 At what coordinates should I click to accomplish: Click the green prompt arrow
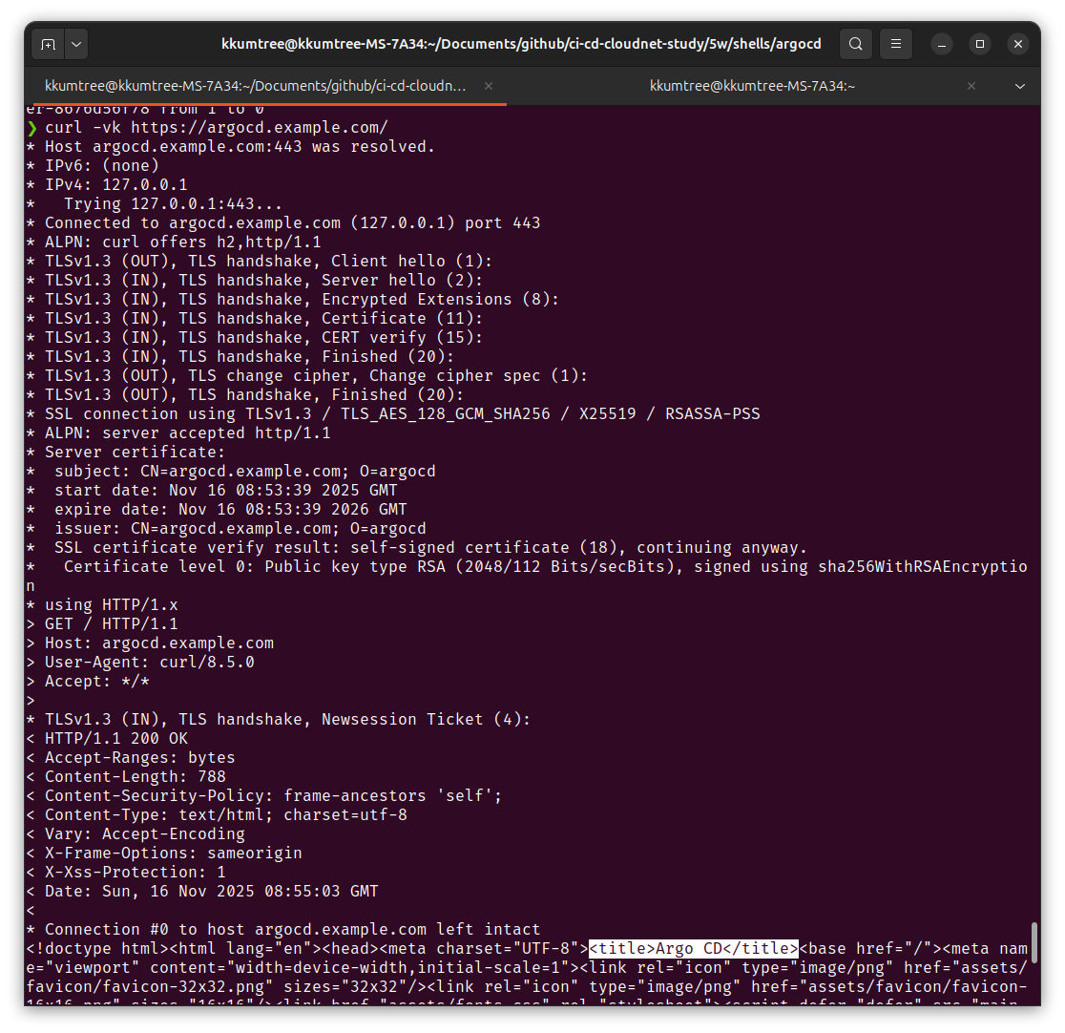[31, 128]
